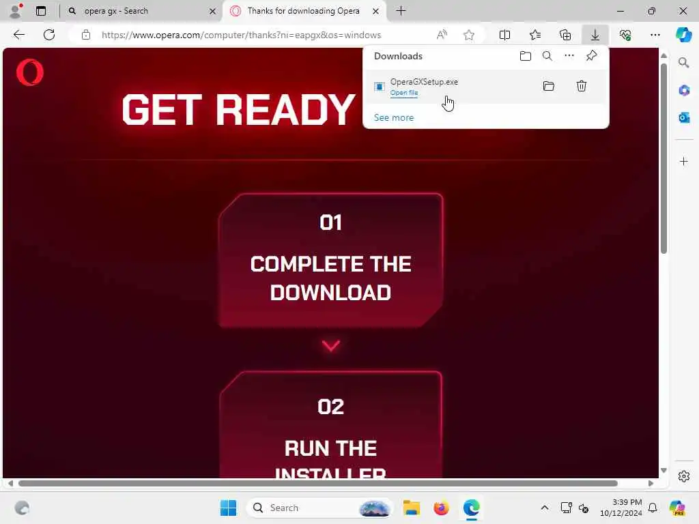
Task: Open split screen view
Action: (504, 35)
